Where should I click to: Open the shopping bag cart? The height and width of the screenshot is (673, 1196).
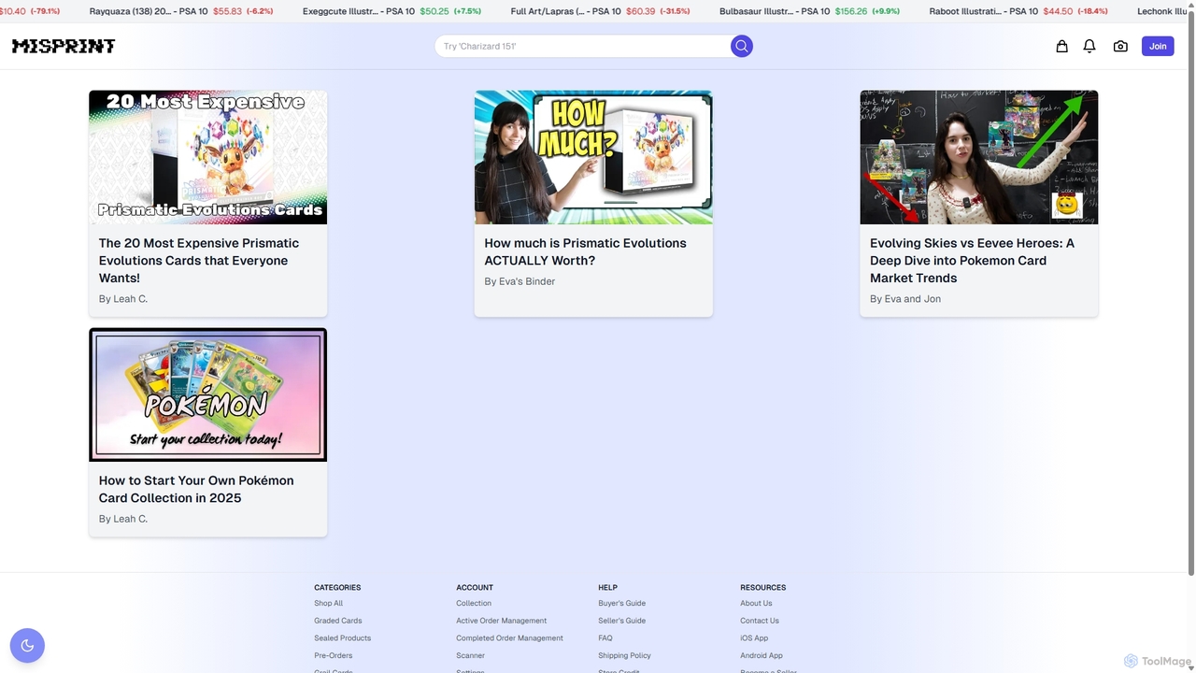[1061, 46]
